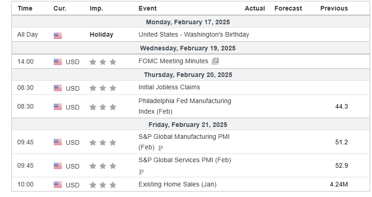Image resolution: width=372 pixels, height=197 pixels.
Task: Open Philadelphia Fed Manufacturing Index event
Action: coord(185,106)
